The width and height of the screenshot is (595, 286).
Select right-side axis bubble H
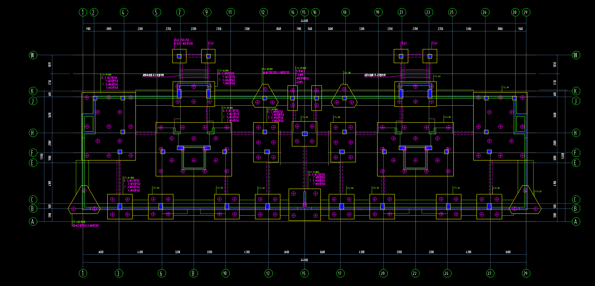576,133
